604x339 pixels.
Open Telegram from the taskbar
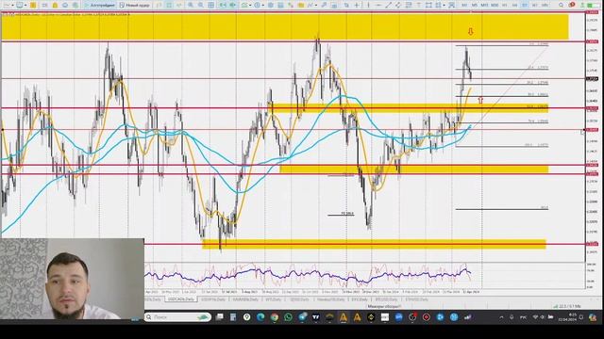point(302,317)
